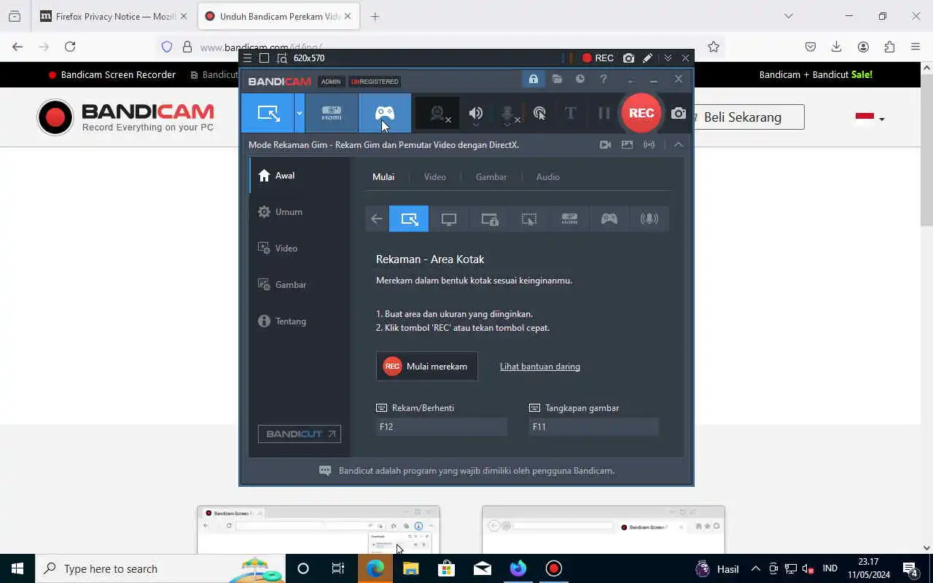Open the Lihat bantuan daring link
Image resolution: width=933 pixels, height=583 pixels.
[540, 367]
